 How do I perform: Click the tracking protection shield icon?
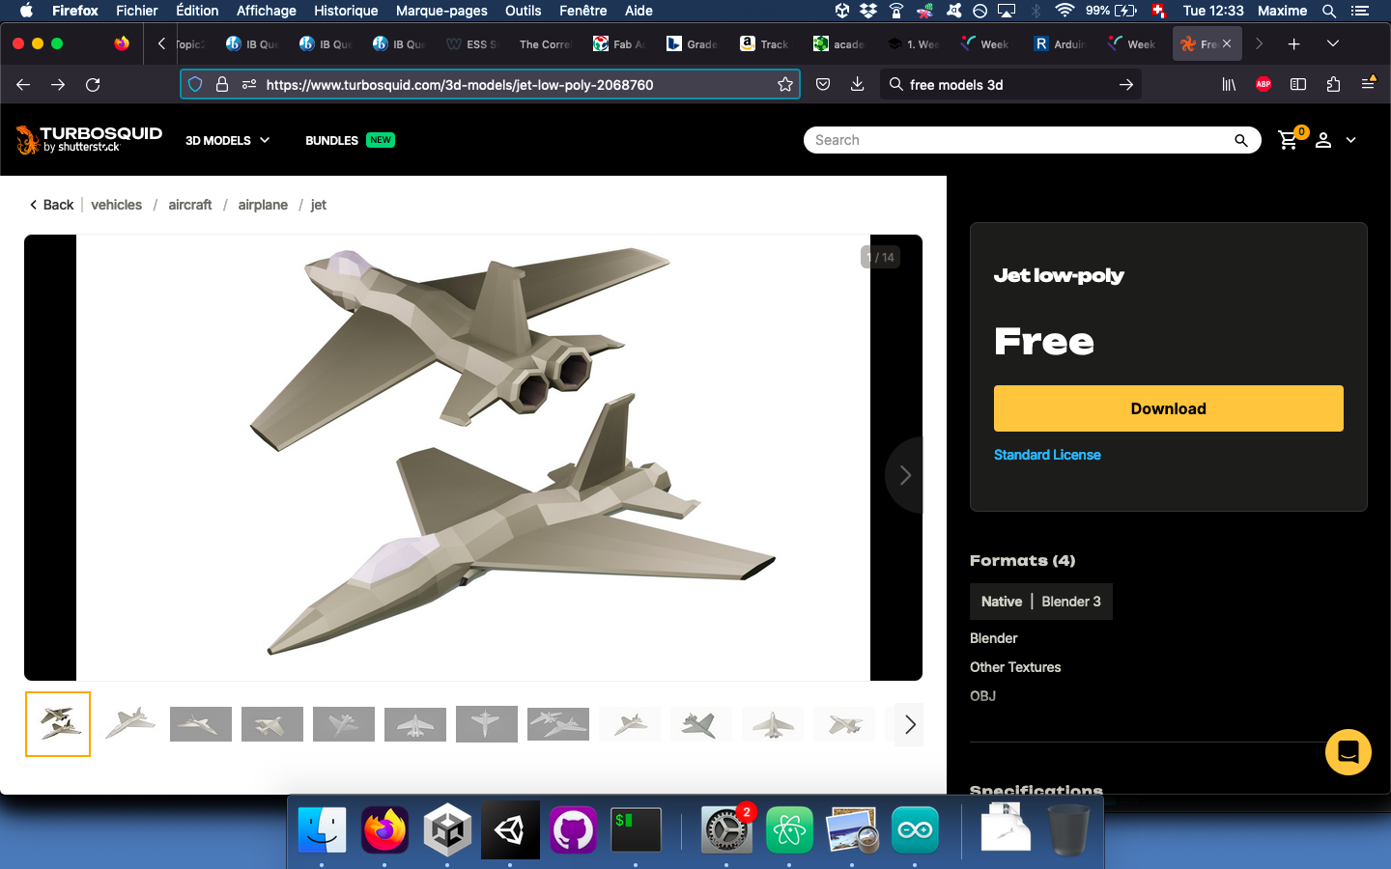coord(195,84)
